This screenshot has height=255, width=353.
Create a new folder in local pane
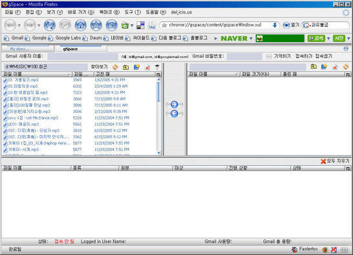[136, 66]
